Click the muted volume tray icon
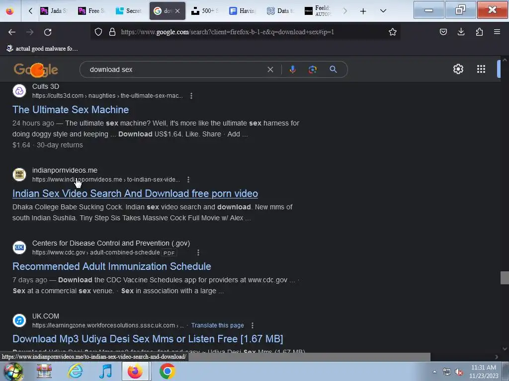This screenshot has height=381, width=509. (x=459, y=372)
